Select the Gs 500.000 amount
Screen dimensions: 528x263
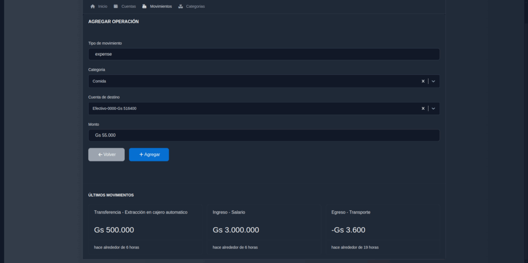(114, 230)
